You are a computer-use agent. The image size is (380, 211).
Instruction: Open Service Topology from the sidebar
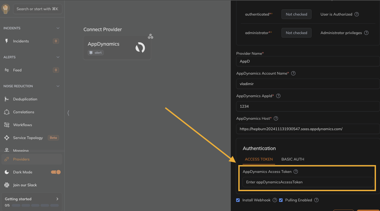tap(32, 138)
